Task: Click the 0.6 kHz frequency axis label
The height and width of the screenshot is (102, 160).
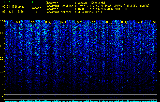Action: (2, 97)
